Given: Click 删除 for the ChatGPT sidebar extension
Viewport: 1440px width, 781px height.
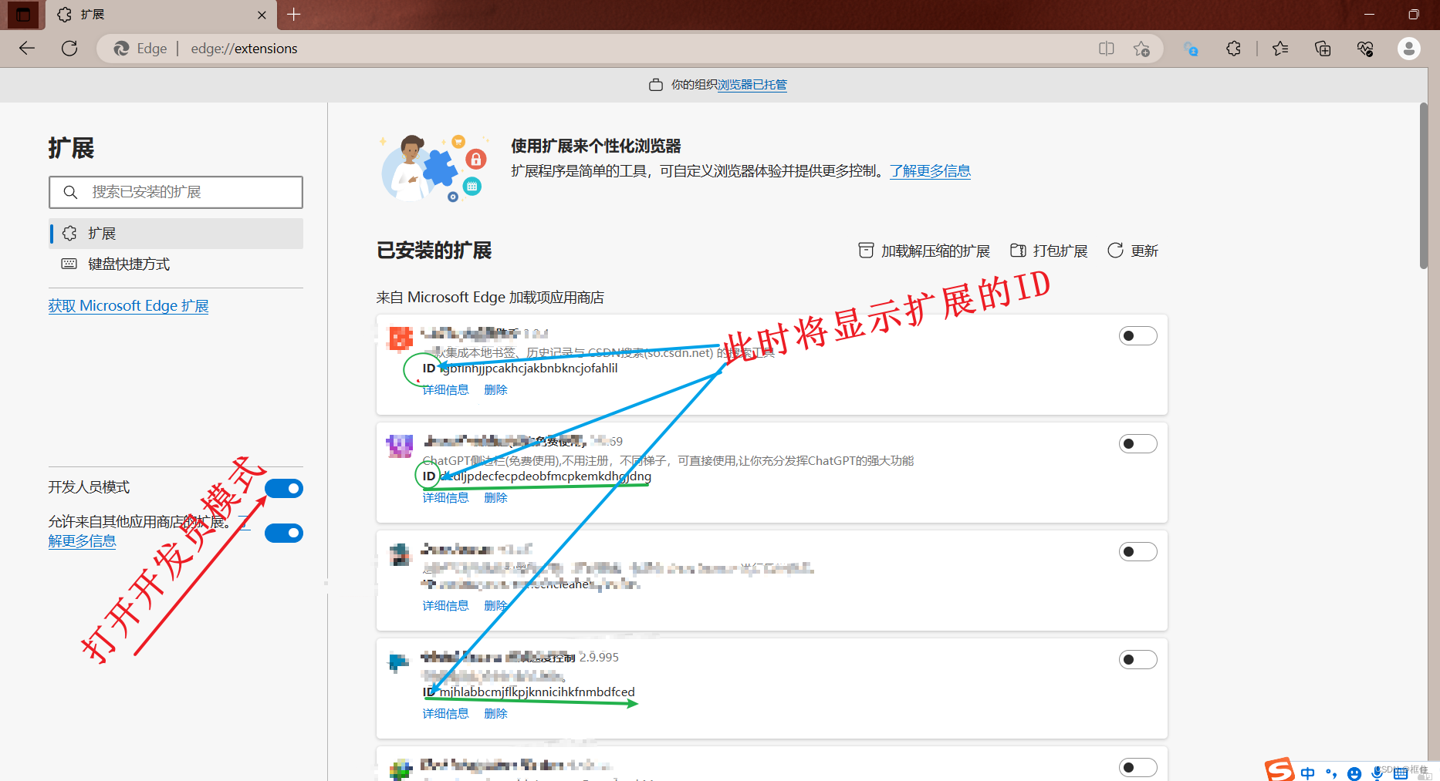Looking at the screenshot, I should tap(495, 498).
